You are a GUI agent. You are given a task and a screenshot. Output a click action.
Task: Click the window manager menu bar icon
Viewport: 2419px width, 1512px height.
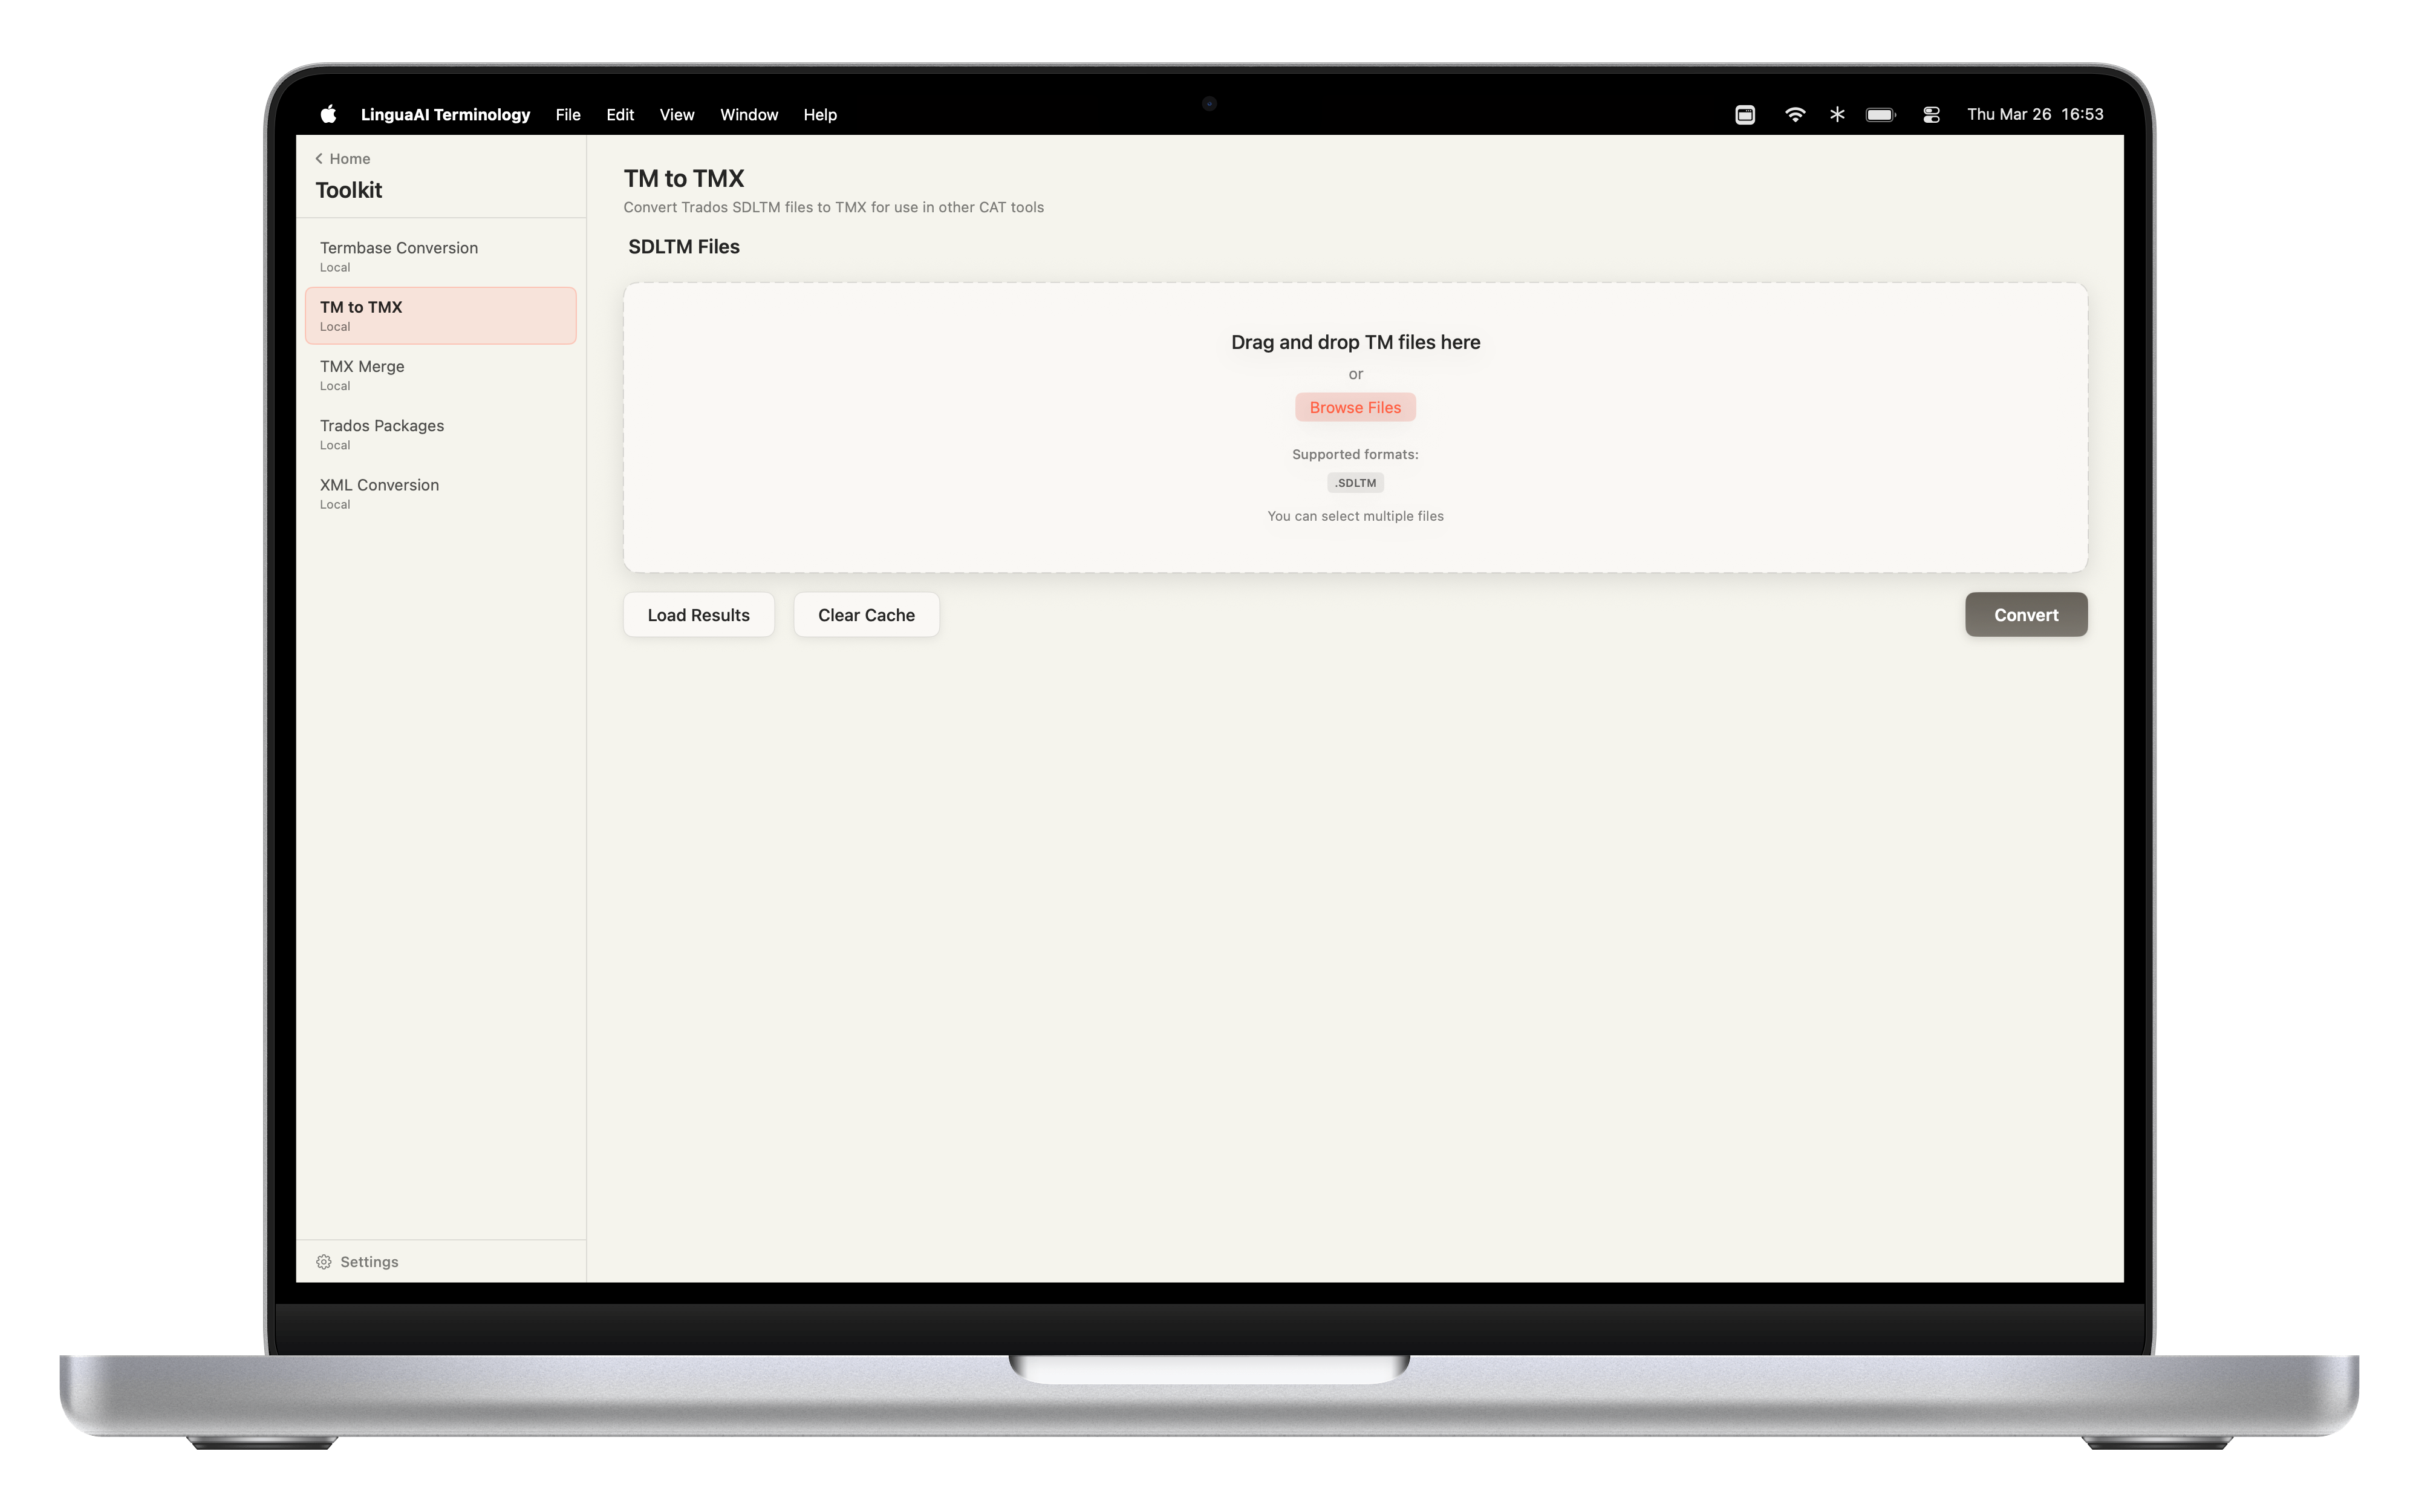pos(1744,114)
